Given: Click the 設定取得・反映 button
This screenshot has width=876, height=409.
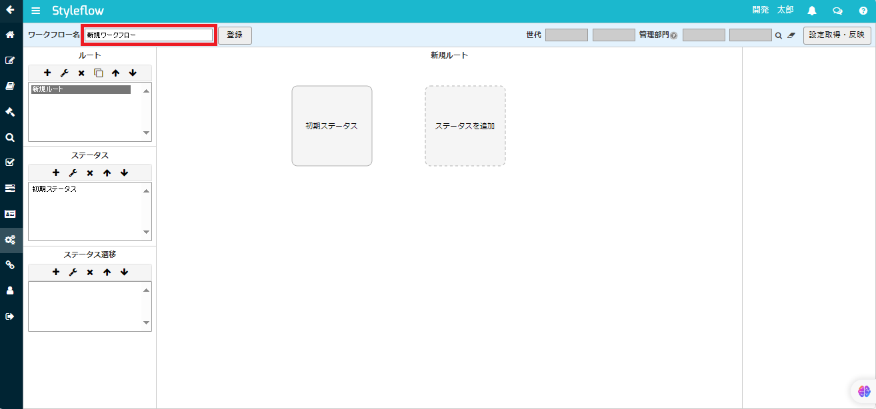Looking at the screenshot, I should coord(837,35).
